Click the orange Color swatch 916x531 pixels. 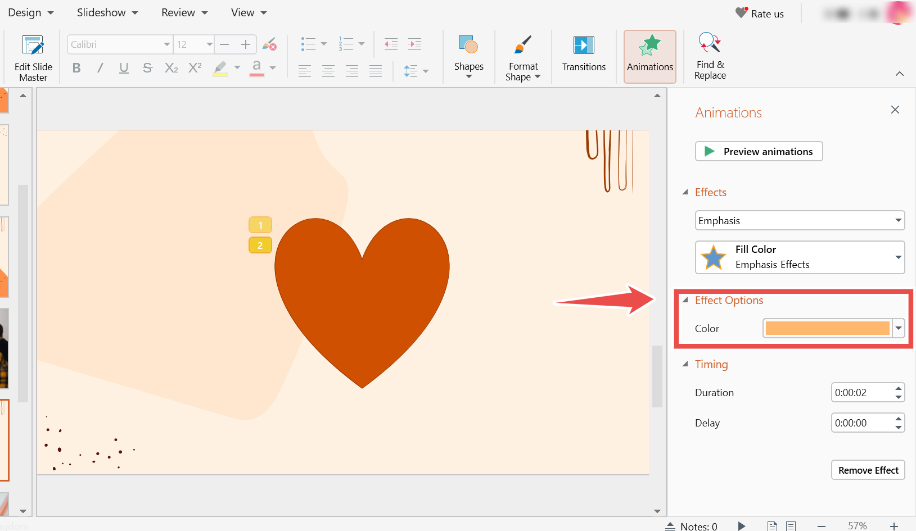[827, 328]
